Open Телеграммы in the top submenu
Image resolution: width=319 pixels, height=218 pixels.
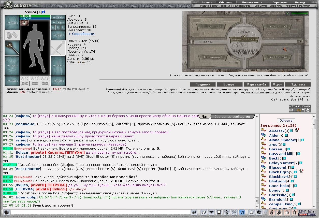tap(242, 6)
